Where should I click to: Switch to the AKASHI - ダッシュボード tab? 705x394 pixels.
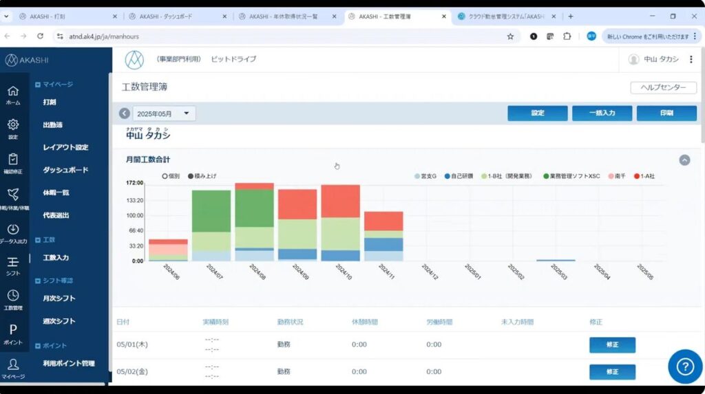[177, 17]
